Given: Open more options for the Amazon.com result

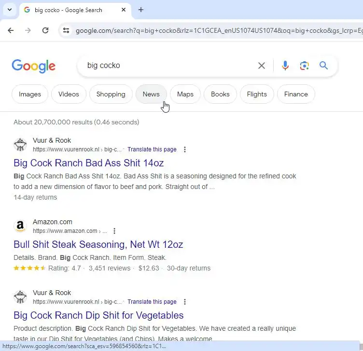Looking at the screenshot, I should pyautogui.click(x=114, y=231).
